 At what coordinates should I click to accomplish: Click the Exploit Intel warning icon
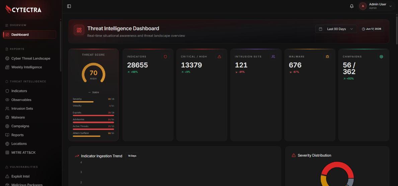(x=7, y=176)
